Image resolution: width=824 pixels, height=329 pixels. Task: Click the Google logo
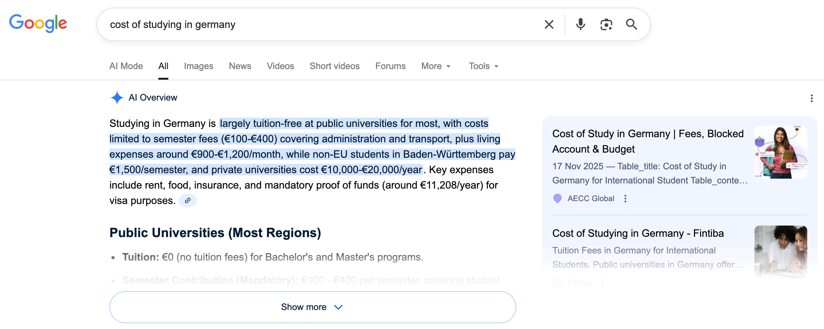pos(38,23)
